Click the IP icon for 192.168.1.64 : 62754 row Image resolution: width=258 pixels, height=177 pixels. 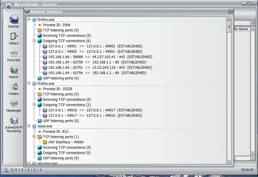coord(45,73)
